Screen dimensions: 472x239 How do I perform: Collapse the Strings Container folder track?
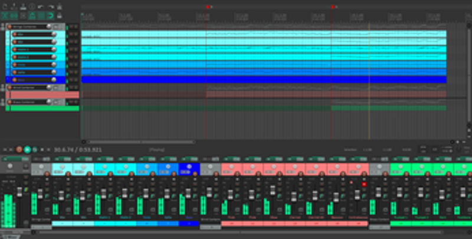[3, 27]
